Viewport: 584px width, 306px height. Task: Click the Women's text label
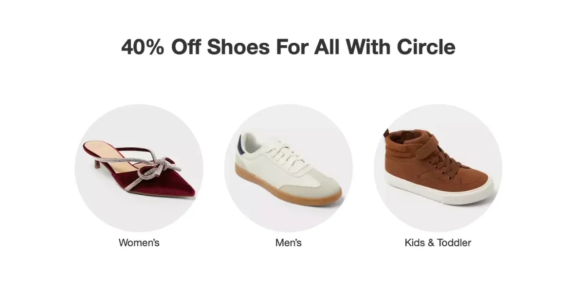click(139, 242)
